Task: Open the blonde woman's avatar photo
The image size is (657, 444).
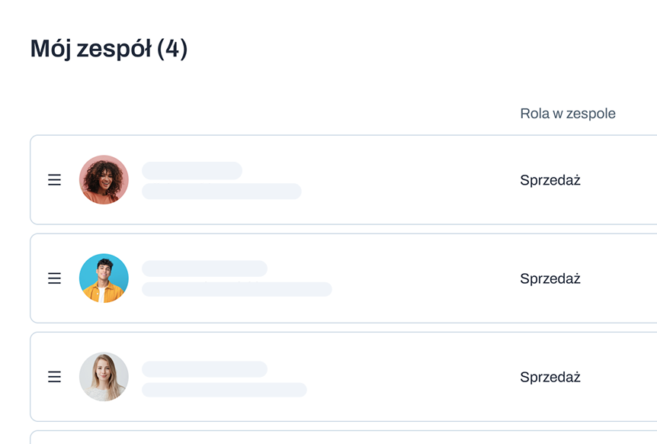Action: 104,377
